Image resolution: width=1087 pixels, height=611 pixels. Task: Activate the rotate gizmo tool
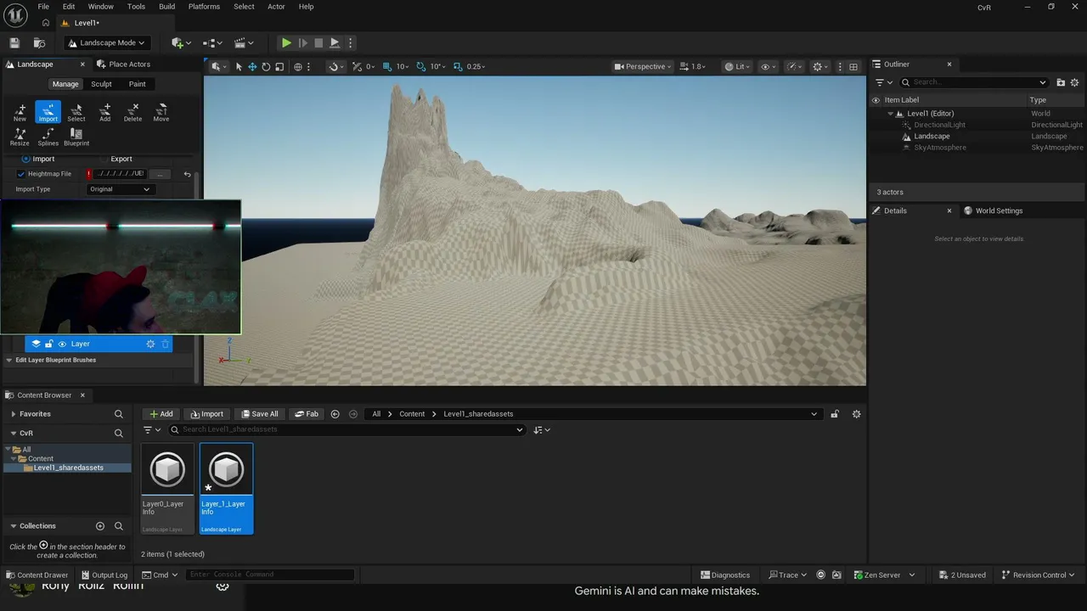pyautogui.click(x=266, y=66)
